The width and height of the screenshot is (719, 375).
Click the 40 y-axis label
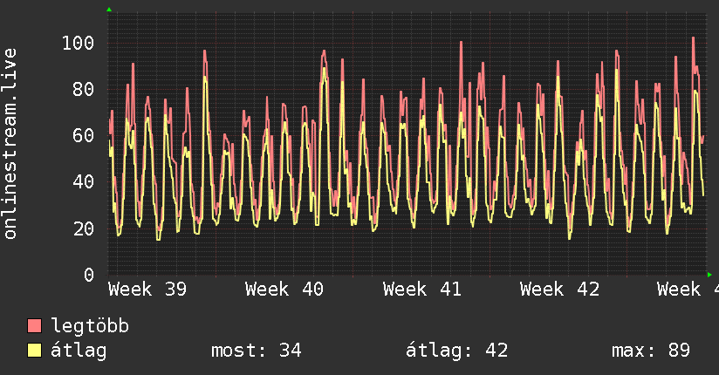84,182
